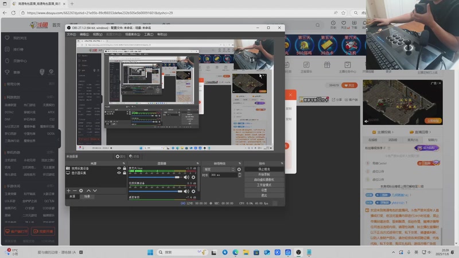Switch to 场景 tab in OBS dock

pyautogui.click(x=87, y=197)
